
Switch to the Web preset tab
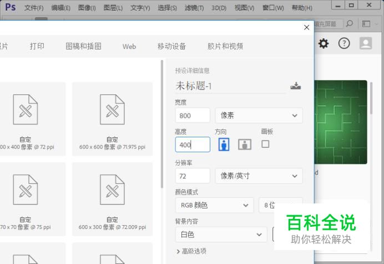pos(129,46)
